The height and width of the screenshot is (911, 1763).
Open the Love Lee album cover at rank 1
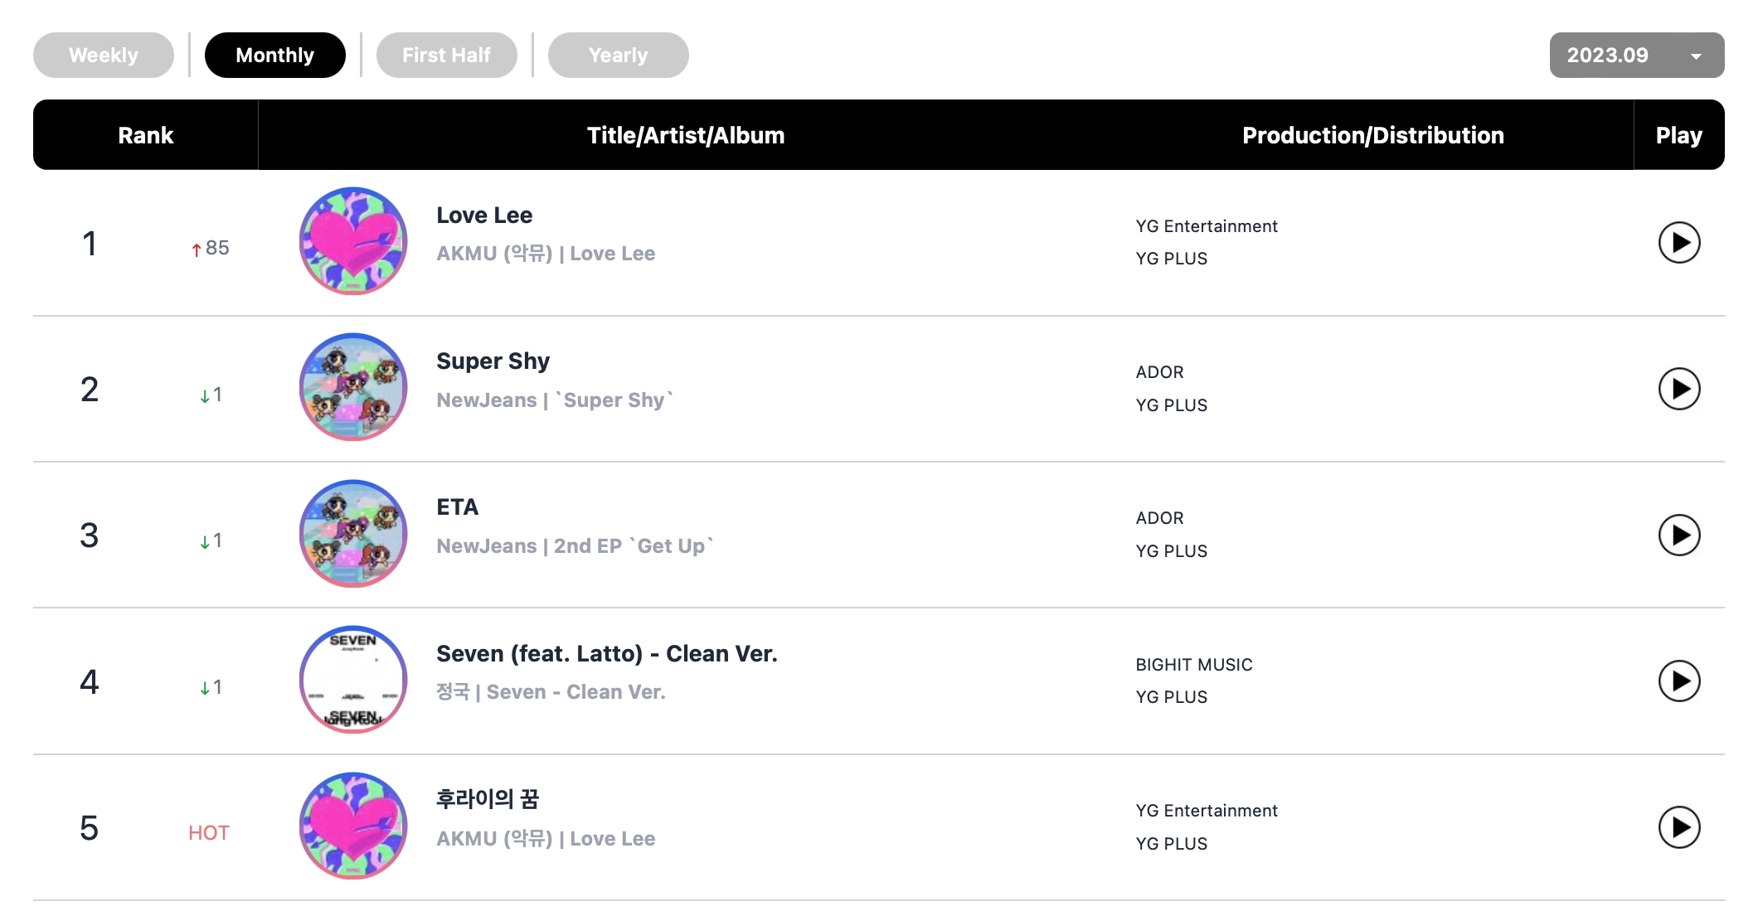pyautogui.click(x=353, y=240)
